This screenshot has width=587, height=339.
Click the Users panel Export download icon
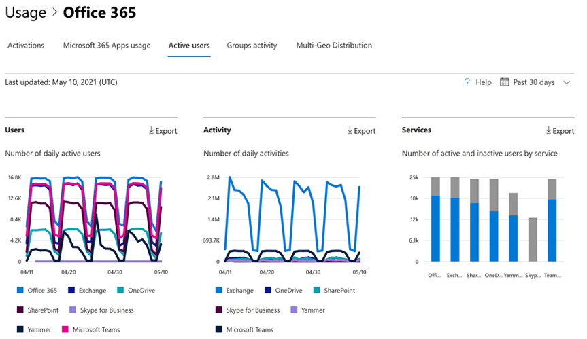point(151,130)
